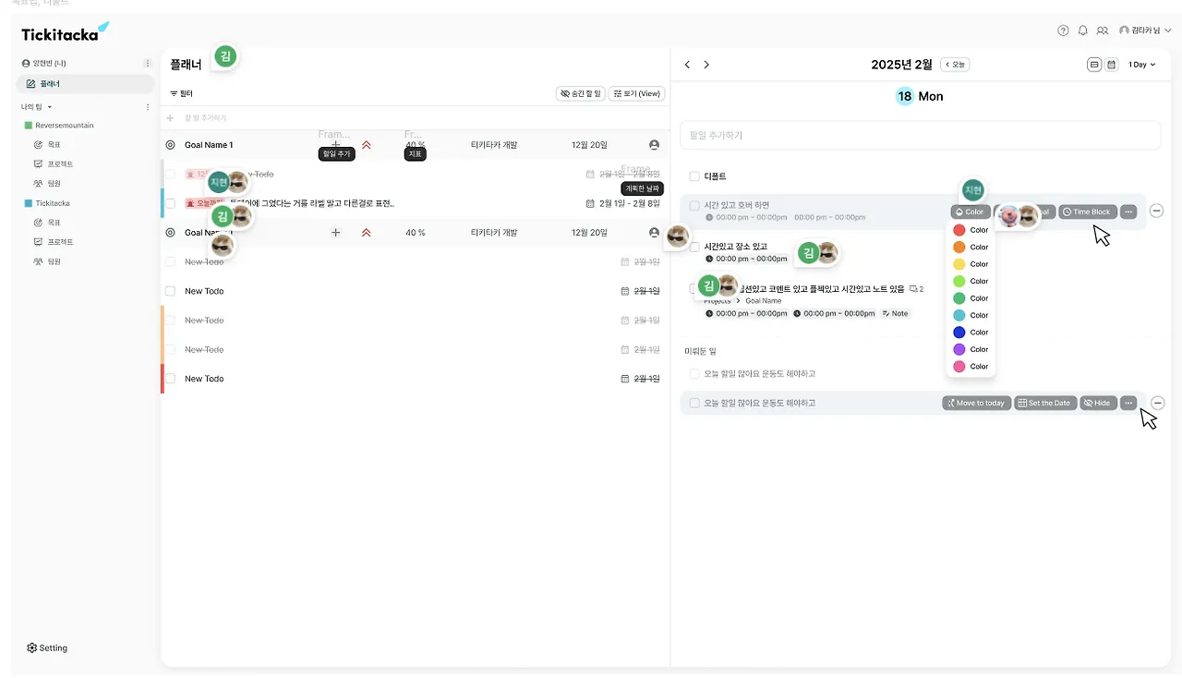Viewport: 1182px width, 678px height.
Task: Tick the unstruck New Todo checkbox
Action: (170, 291)
